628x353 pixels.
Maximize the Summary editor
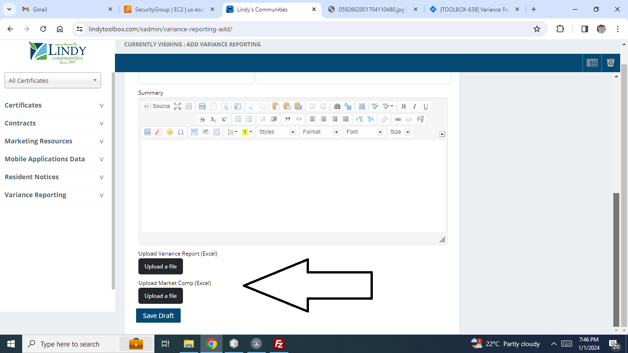(x=177, y=106)
